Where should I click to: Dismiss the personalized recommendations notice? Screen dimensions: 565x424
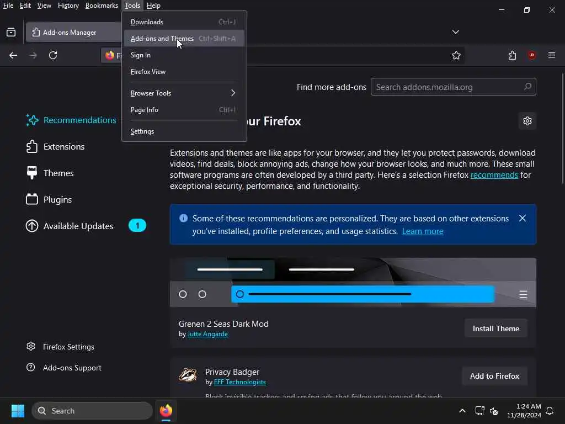click(523, 218)
